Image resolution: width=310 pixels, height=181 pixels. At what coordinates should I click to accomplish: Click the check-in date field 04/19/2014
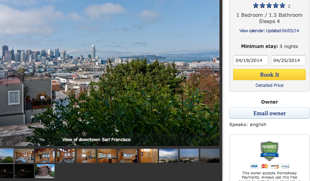tap(251, 60)
